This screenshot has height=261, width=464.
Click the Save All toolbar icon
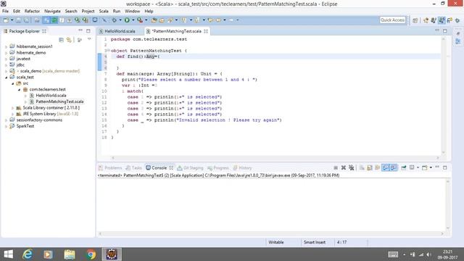[x=26, y=20]
